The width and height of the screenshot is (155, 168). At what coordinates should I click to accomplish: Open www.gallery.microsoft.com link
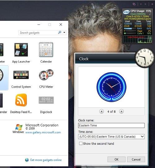[43, 132]
